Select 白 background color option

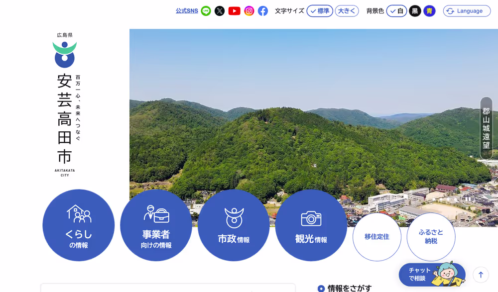click(396, 11)
